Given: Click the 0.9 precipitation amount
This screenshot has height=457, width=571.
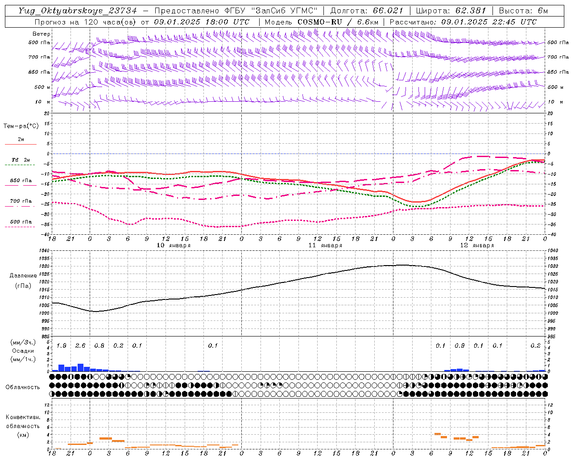Looking at the screenshot, I should (459, 346).
